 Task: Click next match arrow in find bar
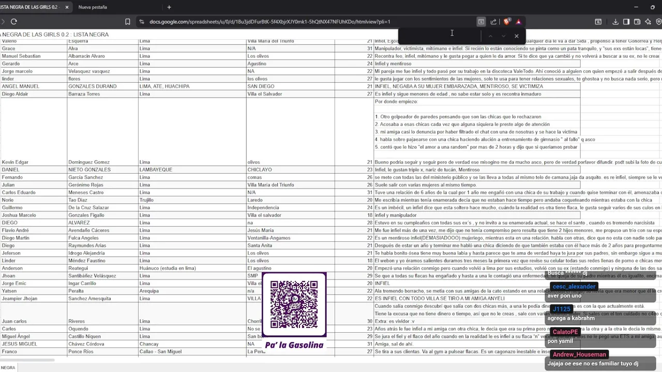click(503, 36)
